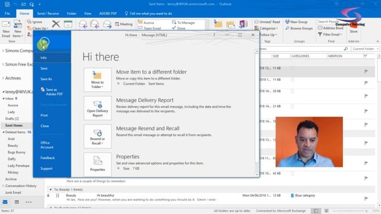The image size is (381, 214).
Task: Choose Close in backstage menu
Action: [x=45, y=126]
